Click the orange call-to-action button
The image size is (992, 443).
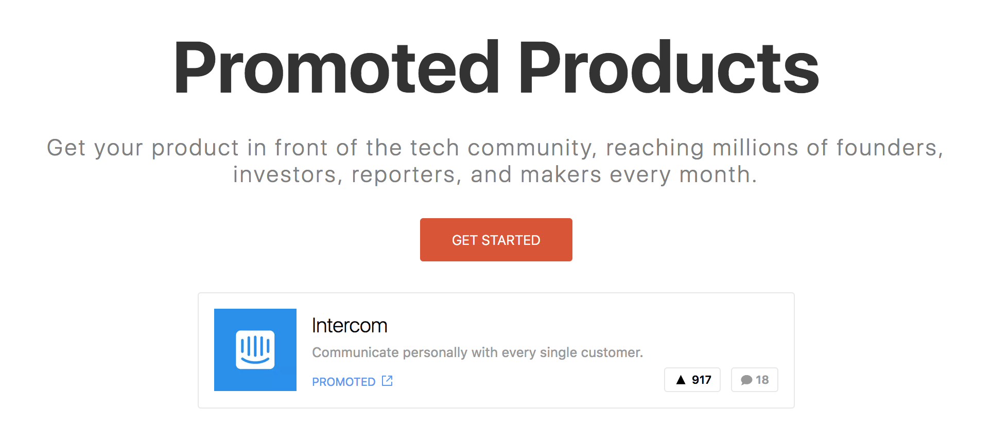coord(496,239)
